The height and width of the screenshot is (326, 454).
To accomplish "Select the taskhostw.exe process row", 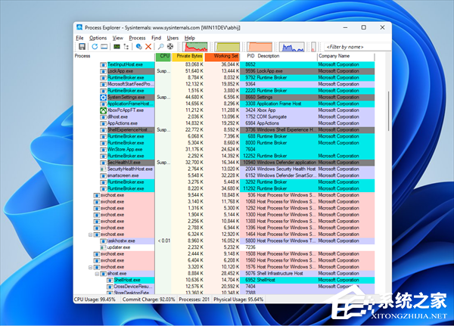I will [225, 241].
